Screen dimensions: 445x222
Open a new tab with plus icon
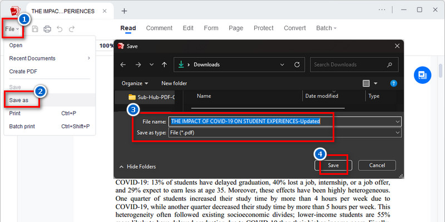coord(124,11)
